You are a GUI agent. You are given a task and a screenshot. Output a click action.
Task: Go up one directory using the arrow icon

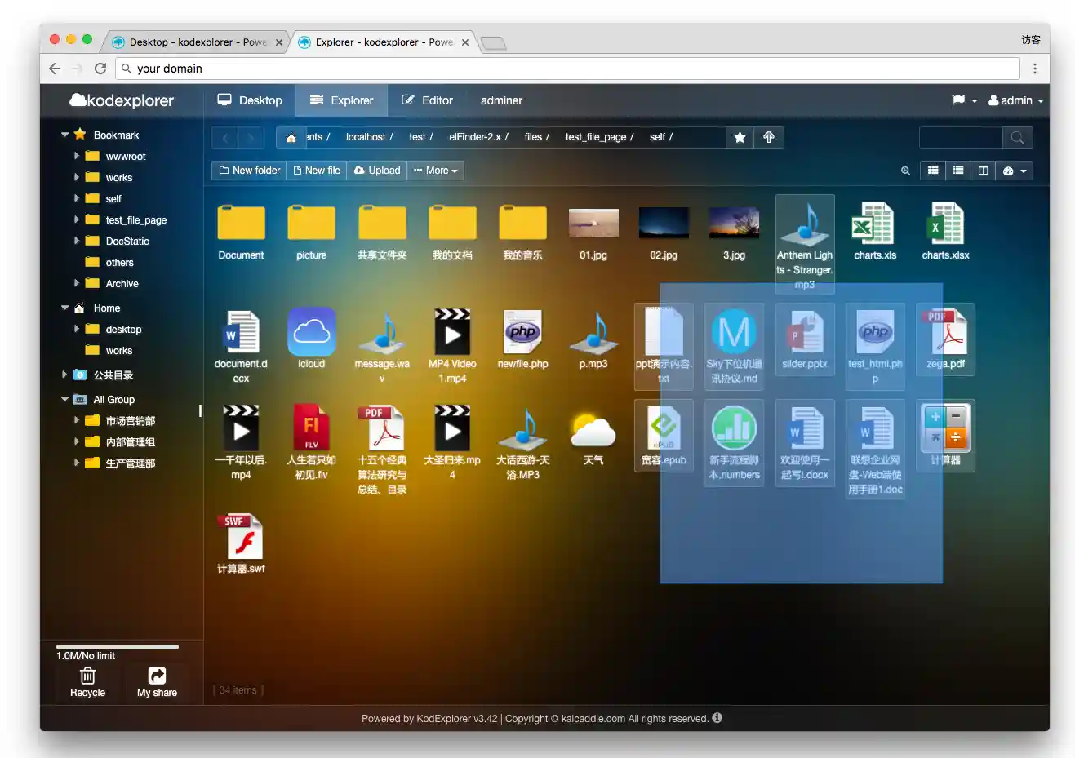tap(768, 137)
